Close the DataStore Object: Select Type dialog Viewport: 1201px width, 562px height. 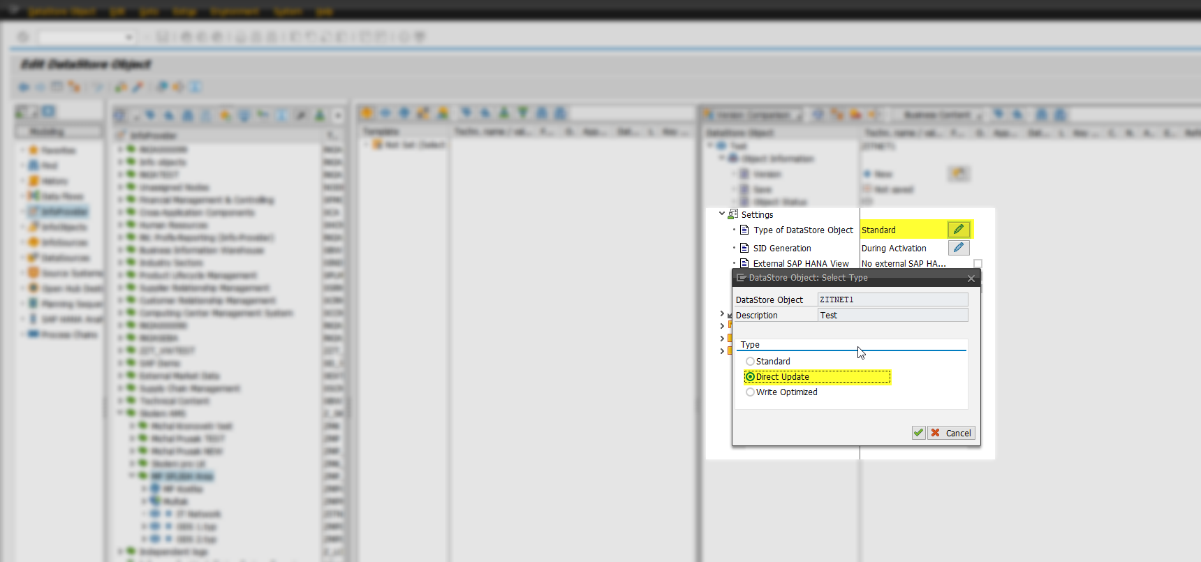pyautogui.click(x=971, y=279)
